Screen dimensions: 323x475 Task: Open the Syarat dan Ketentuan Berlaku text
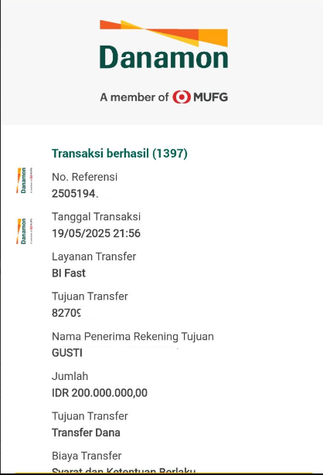coord(124,470)
